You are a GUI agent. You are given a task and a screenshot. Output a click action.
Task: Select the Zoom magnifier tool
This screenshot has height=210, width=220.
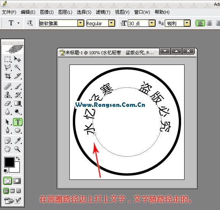18,149
